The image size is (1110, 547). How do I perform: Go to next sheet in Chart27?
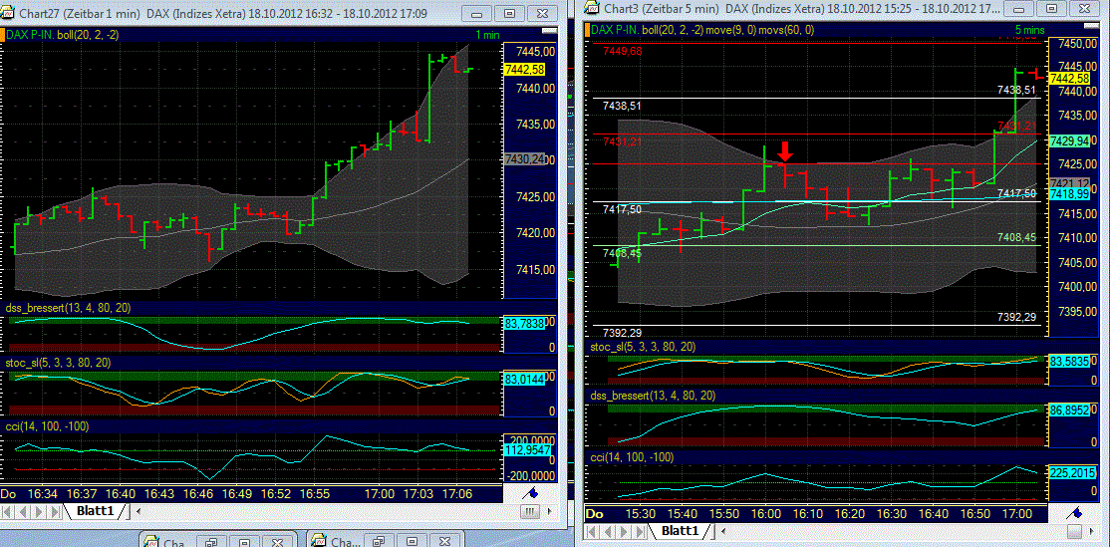click(40, 511)
